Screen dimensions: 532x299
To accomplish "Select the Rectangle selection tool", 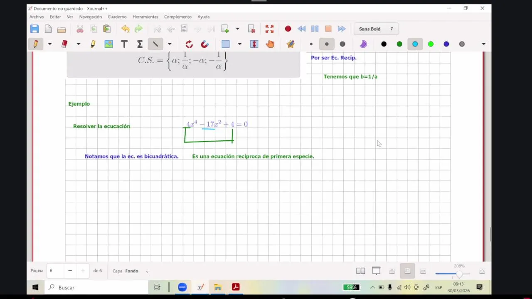I will (x=226, y=44).
